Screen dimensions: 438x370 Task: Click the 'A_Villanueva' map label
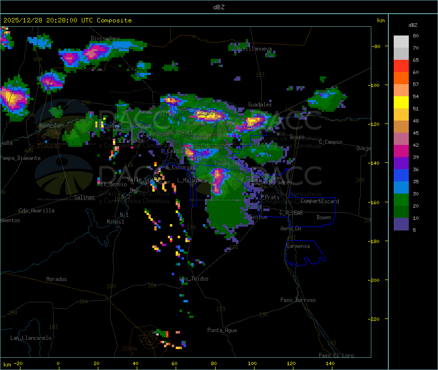254,49
